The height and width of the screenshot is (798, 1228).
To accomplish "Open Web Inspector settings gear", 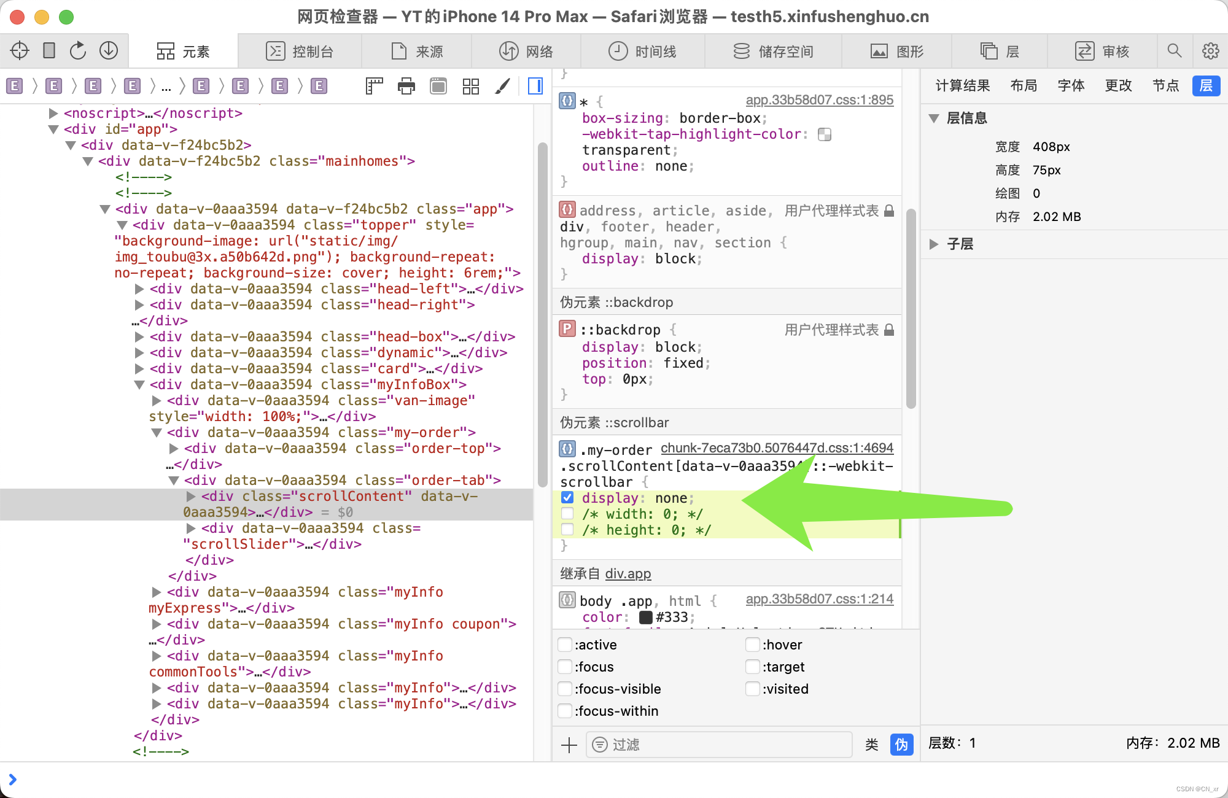I will point(1210,50).
